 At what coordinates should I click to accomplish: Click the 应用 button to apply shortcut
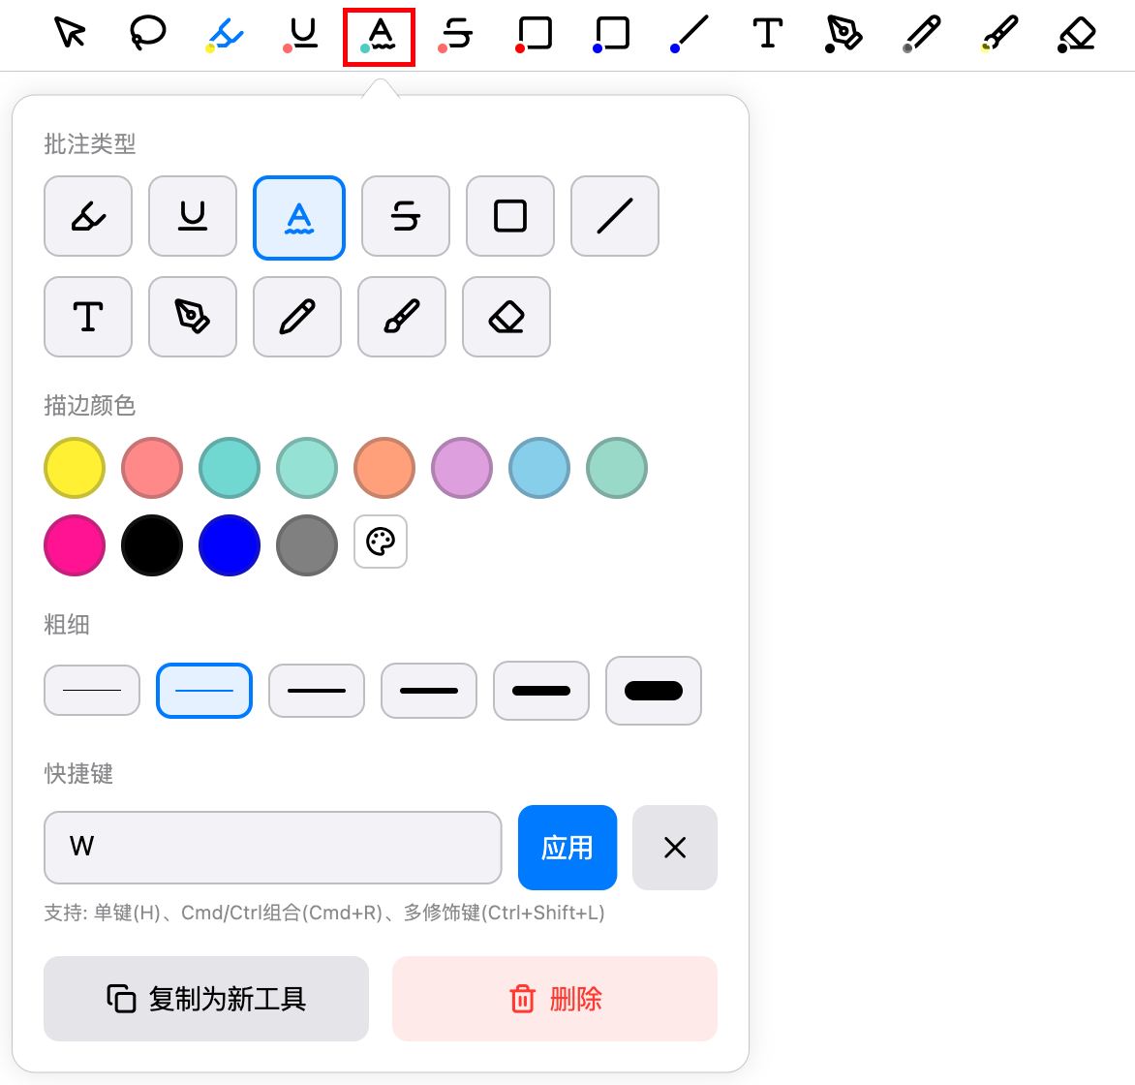[567, 848]
